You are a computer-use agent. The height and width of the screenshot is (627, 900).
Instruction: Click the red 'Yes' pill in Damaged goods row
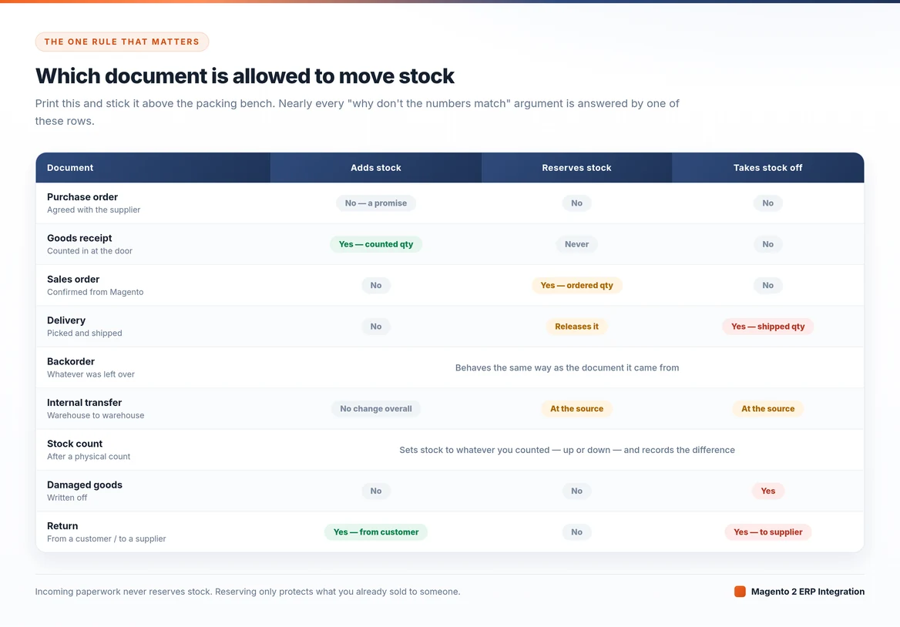tap(768, 491)
